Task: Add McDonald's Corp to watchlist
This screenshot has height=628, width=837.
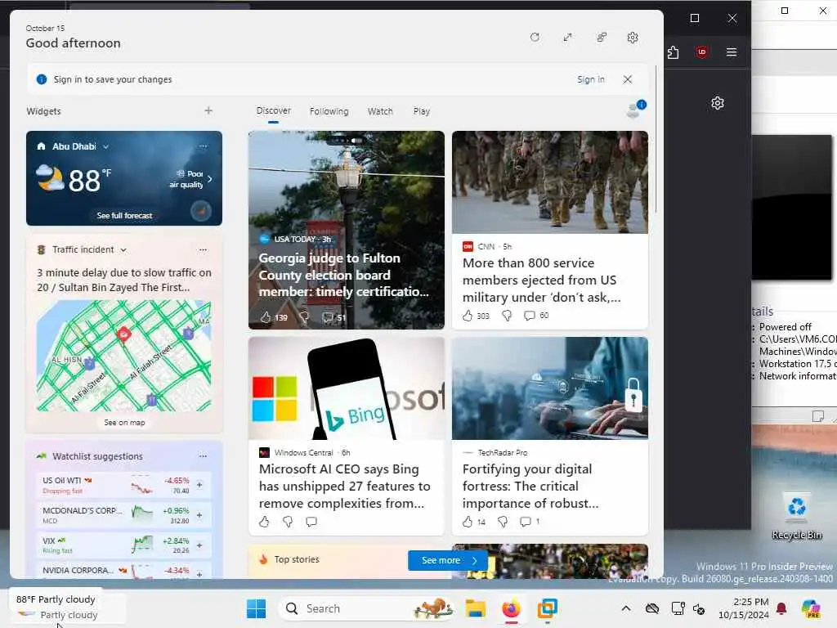Action: 199,515
